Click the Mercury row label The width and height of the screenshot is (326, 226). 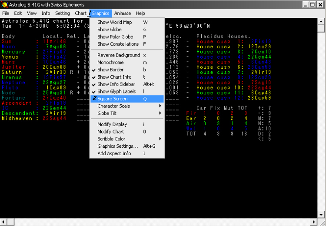tap(13, 52)
